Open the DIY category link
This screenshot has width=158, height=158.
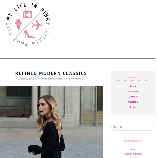[133, 150]
